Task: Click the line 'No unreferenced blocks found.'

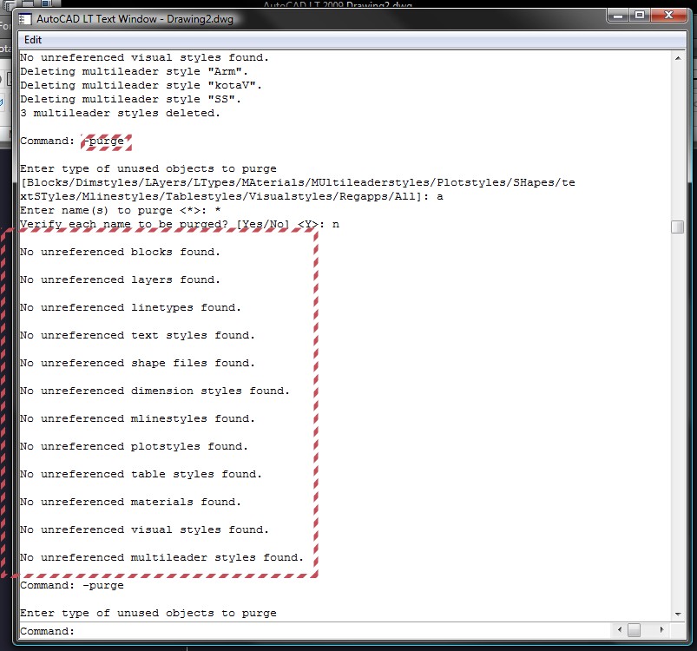Action: pos(120,252)
